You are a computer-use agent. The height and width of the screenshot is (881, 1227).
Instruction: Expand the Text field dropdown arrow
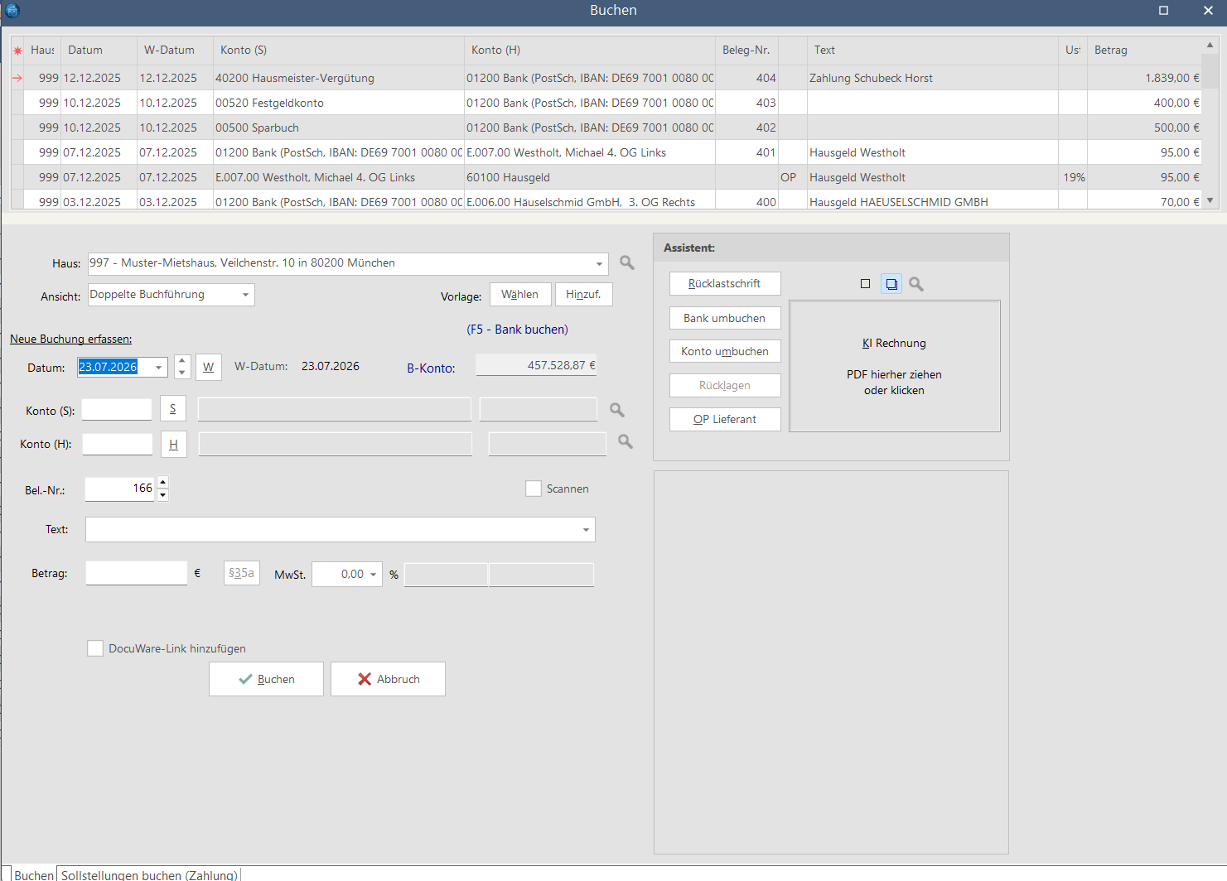click(586, 530)
